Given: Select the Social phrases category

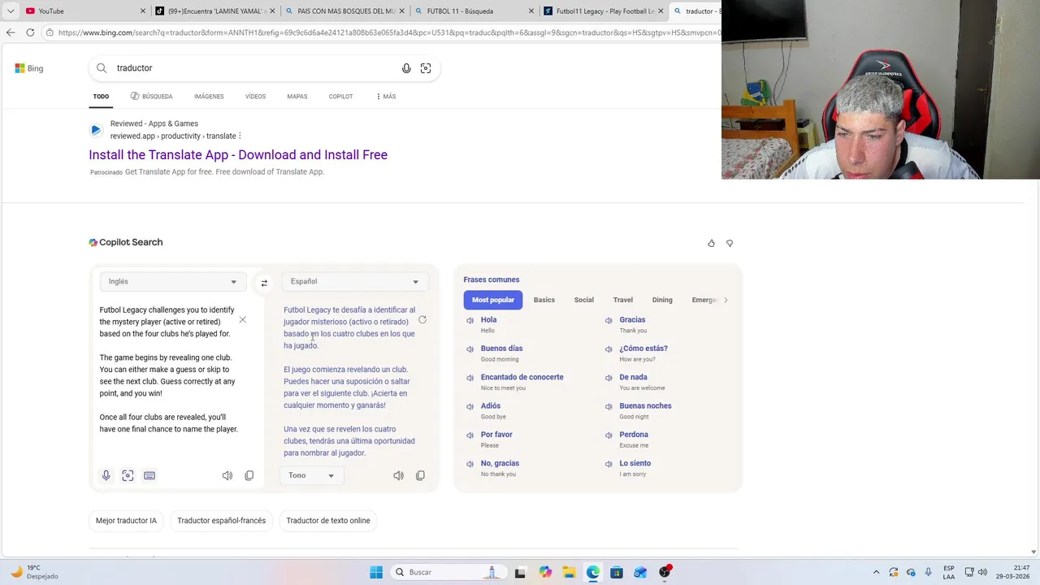Looking at the screenshot, I should pos(584,300).
